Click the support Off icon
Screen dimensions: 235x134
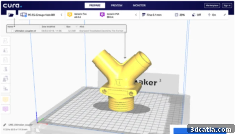[x=194, y=15]
